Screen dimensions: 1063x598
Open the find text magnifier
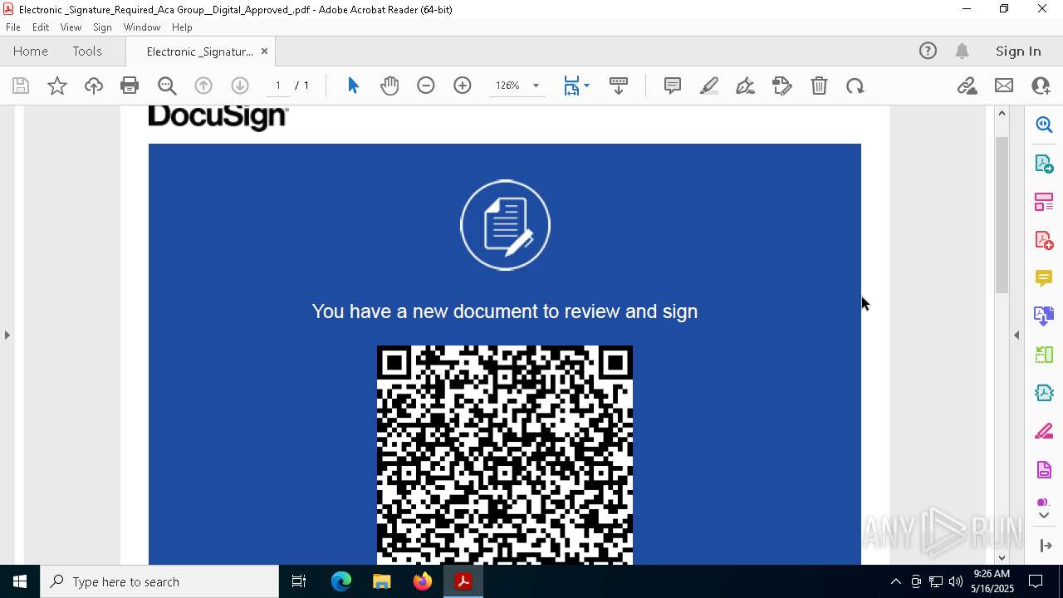point(167,86)
